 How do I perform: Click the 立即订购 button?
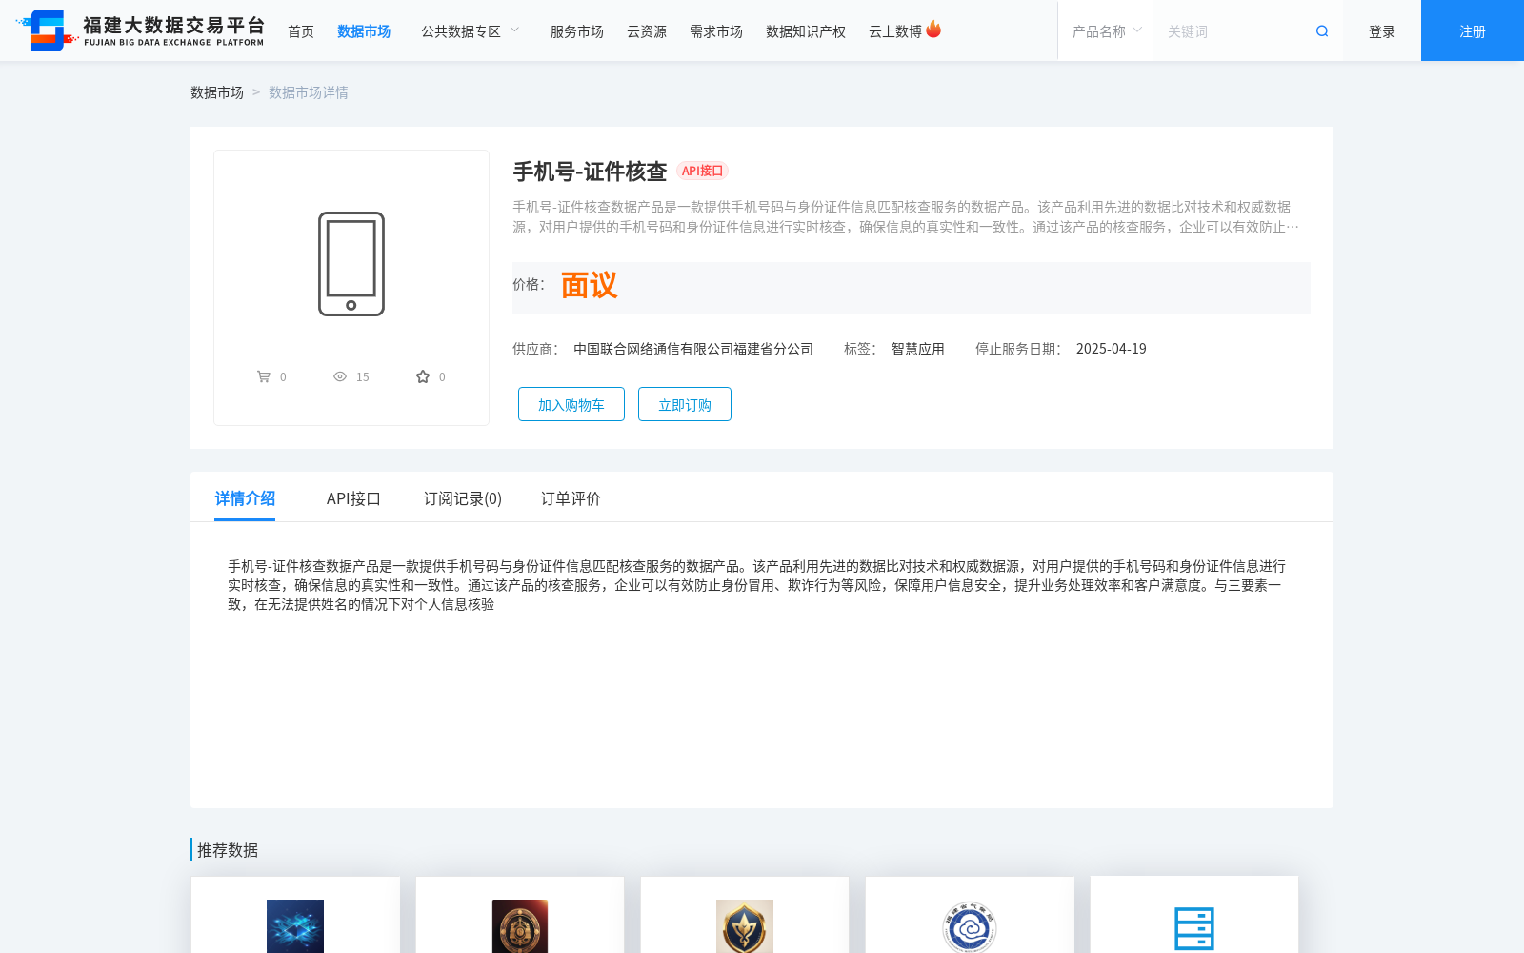(x=685, y=404)
